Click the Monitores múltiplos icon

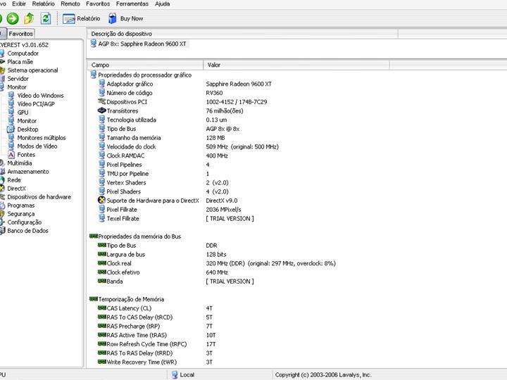coord(11,138)
